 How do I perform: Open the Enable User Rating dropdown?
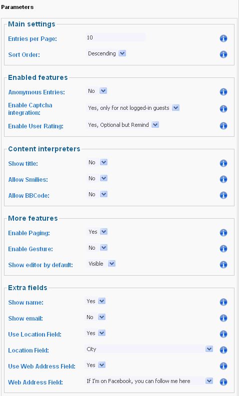point(123,125)
